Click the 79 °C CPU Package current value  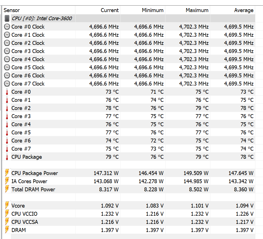click(112, 157)
